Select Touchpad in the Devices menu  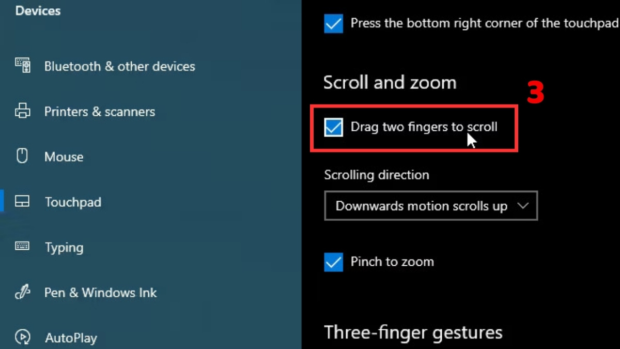(x=72, y=202)
